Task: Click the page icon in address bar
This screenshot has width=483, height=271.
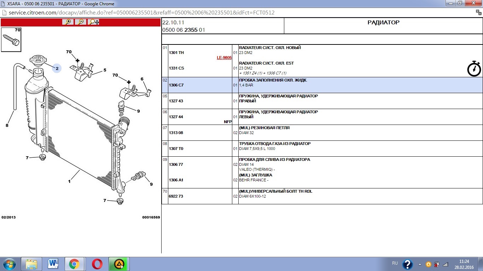Action: point(4,13)
